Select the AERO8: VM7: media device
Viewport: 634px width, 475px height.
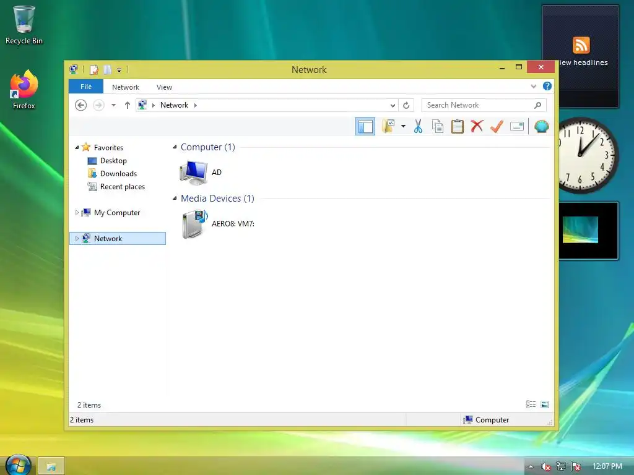pos(218,224)
